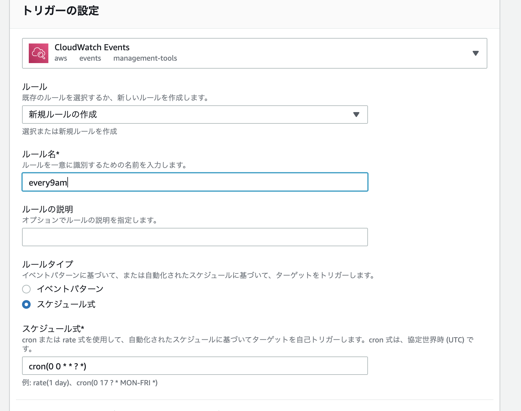
Task: Click the empty ルールの説明 input field
Action: pyautogui.click(x=195, y=237)
